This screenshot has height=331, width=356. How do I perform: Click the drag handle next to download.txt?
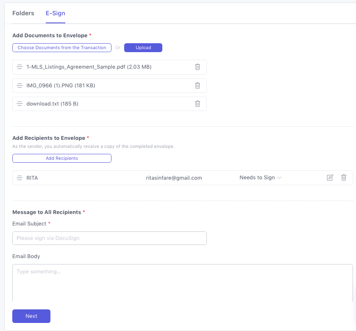[19, 104]
